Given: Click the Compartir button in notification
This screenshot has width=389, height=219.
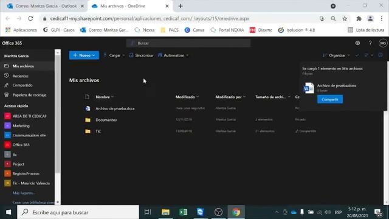Looking at the screenshot, I should coord(330,99).
